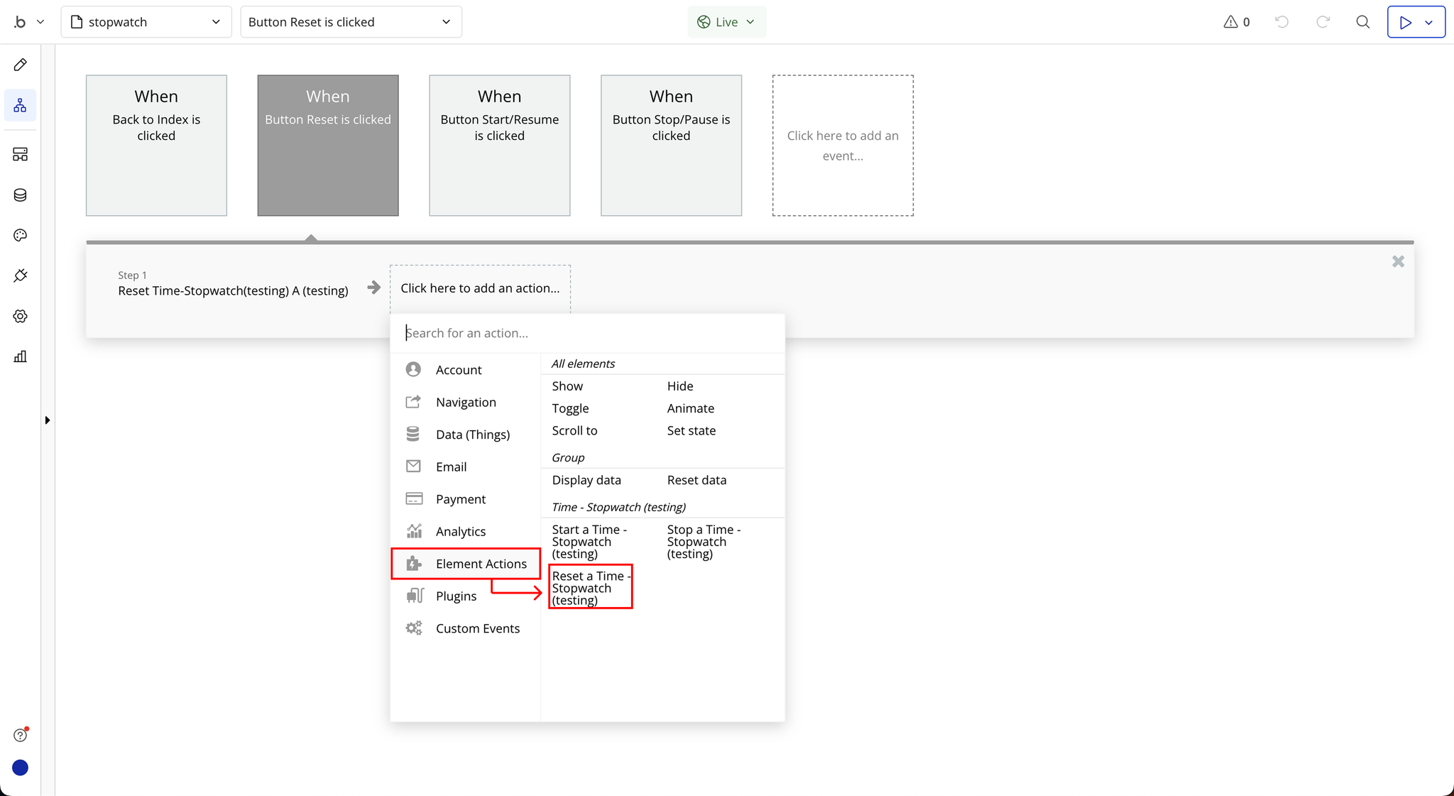
Task: Select the Set state action
Action: (x=691, y=430)
